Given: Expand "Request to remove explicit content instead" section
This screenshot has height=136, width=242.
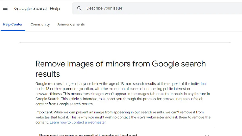Looking at the screenshot, I should [88, 135].
